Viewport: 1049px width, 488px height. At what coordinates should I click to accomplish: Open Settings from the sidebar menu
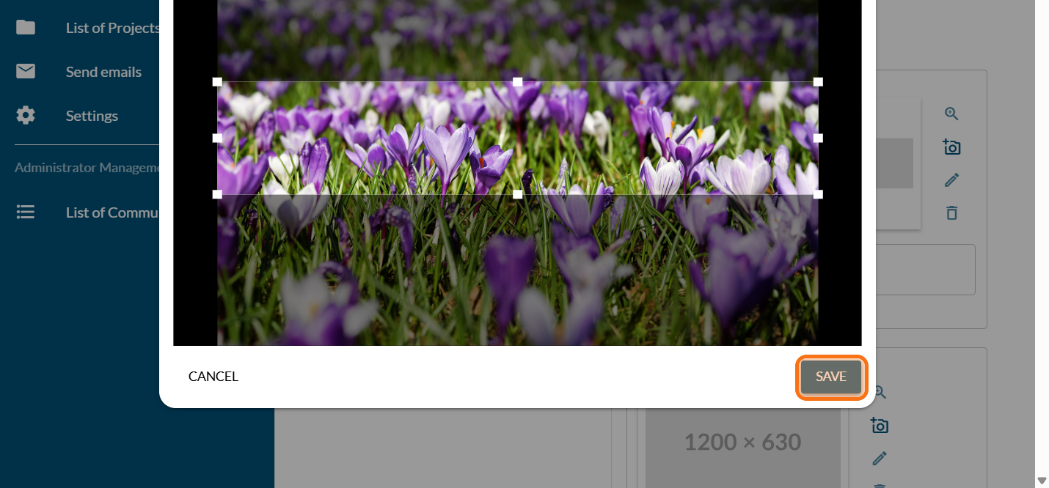(92, 116)
